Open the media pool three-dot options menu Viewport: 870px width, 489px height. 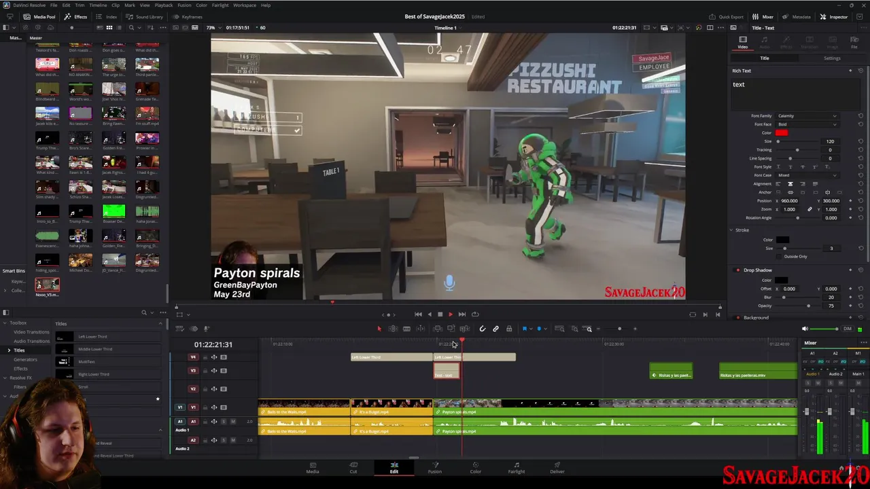pyautogui.click(x=162, y=28)
